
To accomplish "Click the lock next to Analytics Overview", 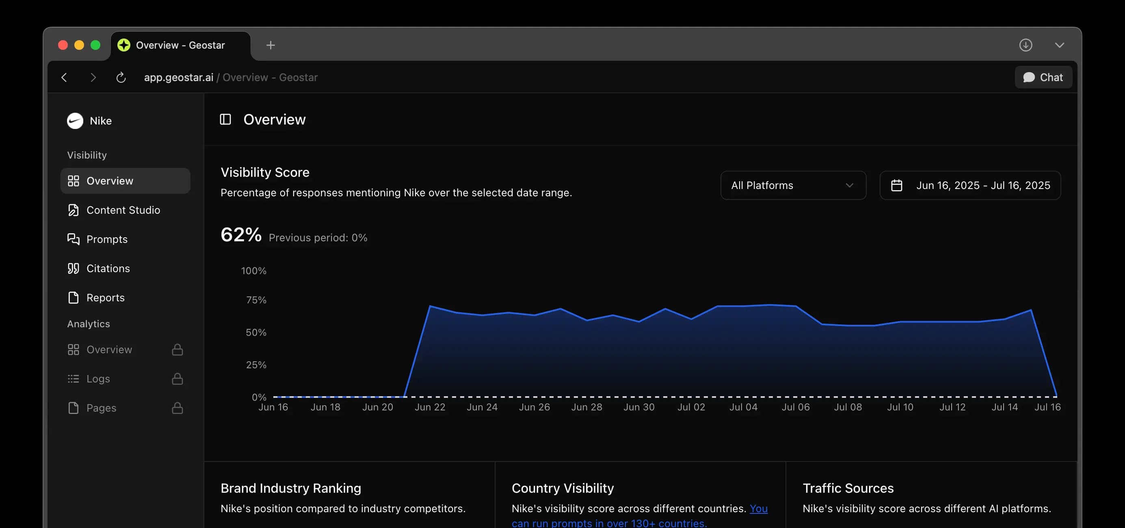I will [177, 349].
